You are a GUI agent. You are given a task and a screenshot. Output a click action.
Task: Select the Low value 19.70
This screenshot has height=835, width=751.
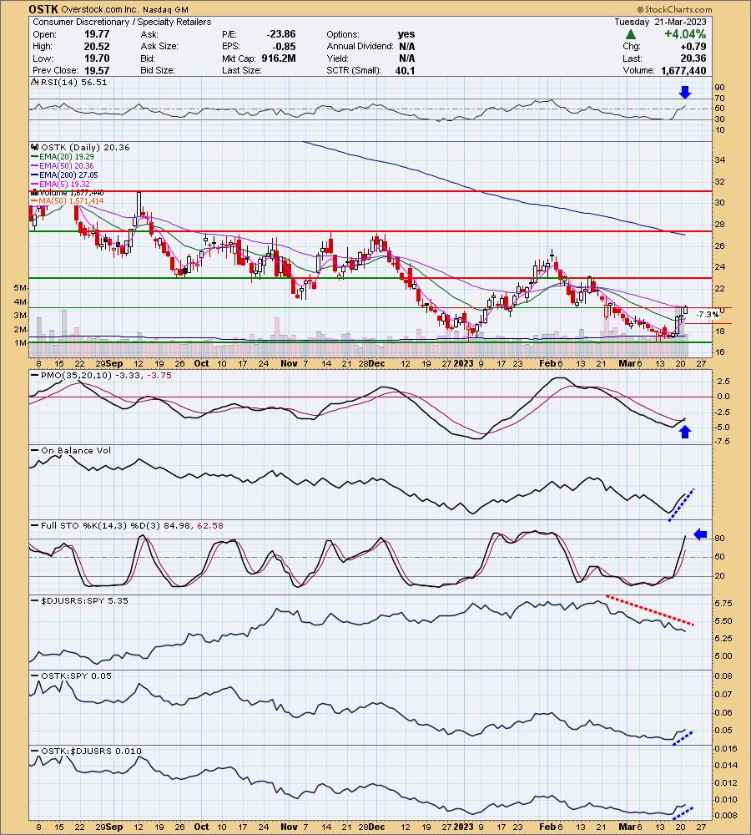97,58
